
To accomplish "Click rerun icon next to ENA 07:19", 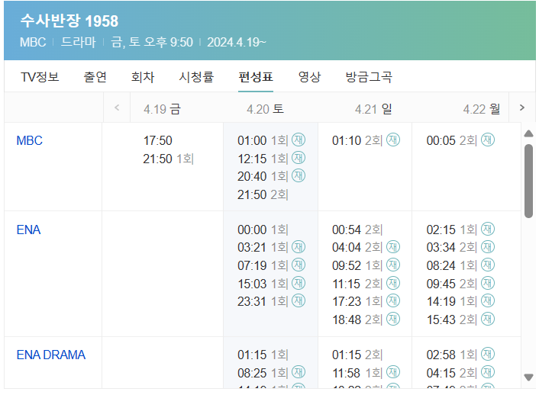I will 299,265.
